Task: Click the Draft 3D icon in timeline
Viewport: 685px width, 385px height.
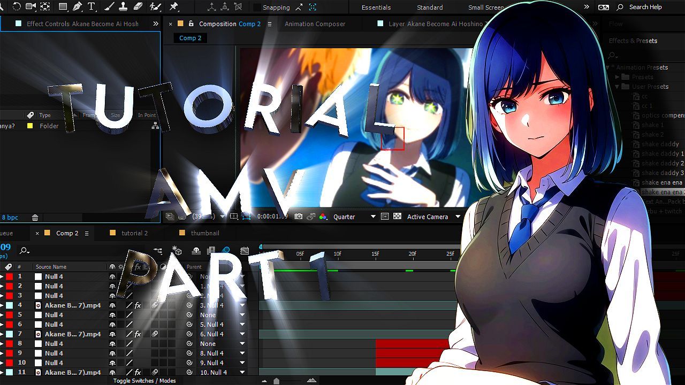Action: tap(177, 251)
